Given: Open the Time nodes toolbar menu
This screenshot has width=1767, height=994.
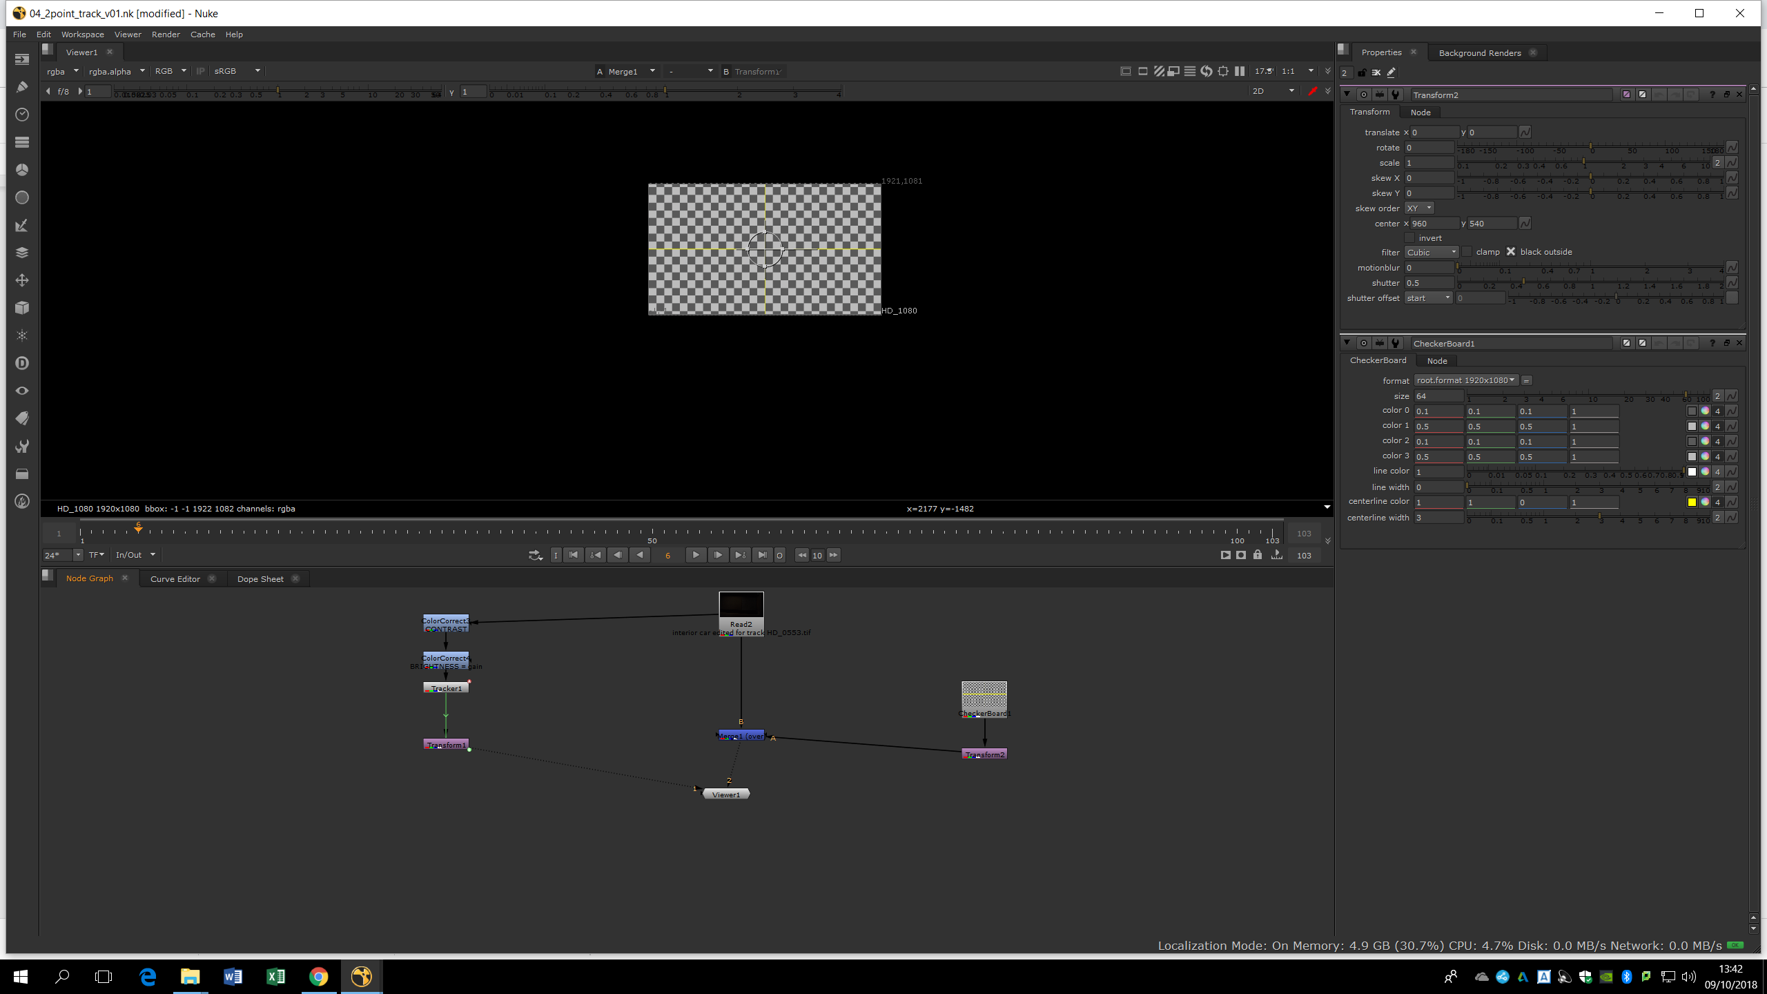Looking at the screenshot, I should [22, 115].
